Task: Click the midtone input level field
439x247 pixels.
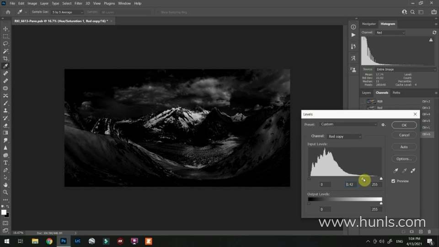Action: point(351,184)
